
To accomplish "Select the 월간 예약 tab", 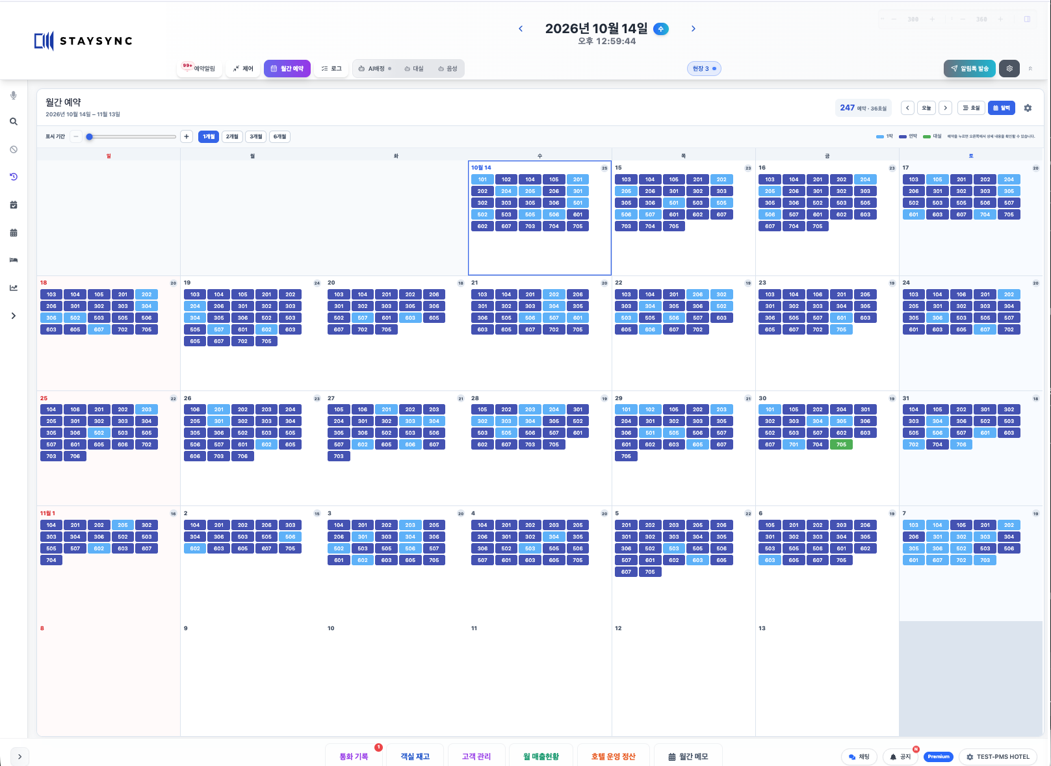I will pos(287,68).
